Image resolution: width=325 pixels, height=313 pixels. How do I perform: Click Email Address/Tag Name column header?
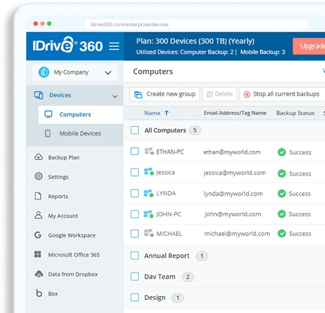coord(235,113)
